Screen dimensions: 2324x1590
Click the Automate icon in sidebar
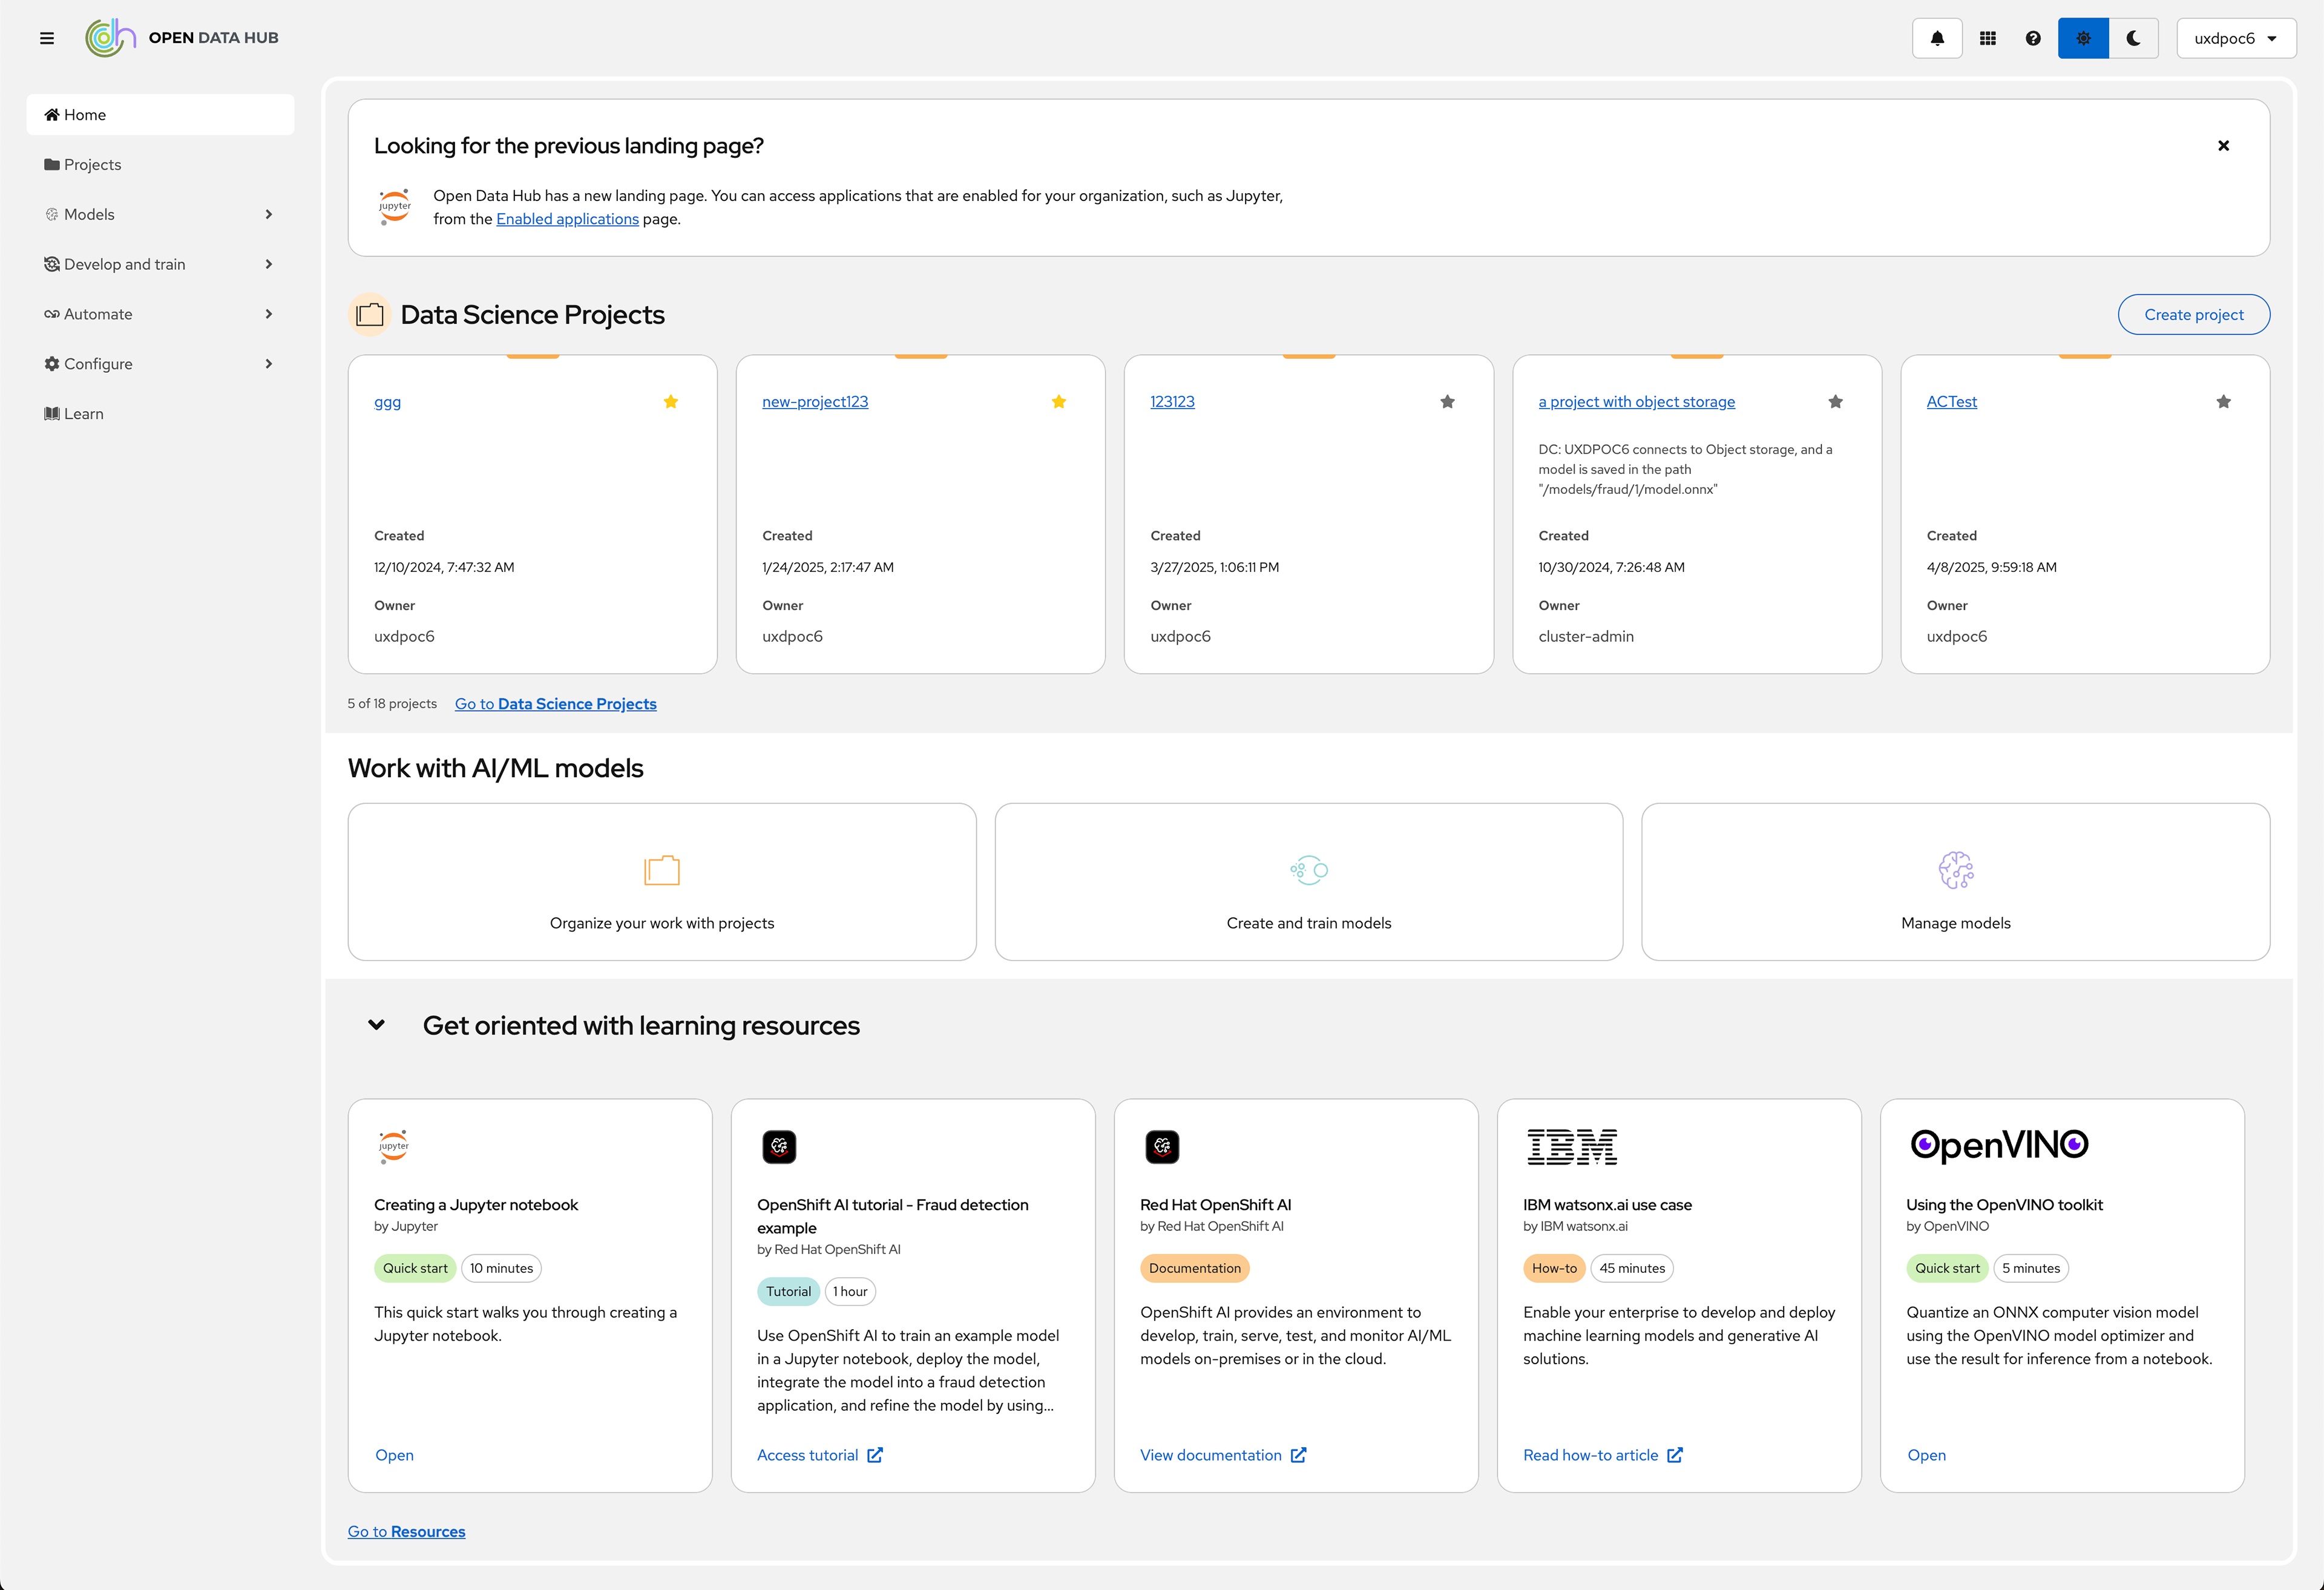52,314
